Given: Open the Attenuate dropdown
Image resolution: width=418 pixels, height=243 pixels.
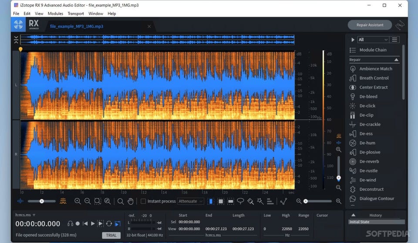Looking at the screenshot, I should pos(191,201).
